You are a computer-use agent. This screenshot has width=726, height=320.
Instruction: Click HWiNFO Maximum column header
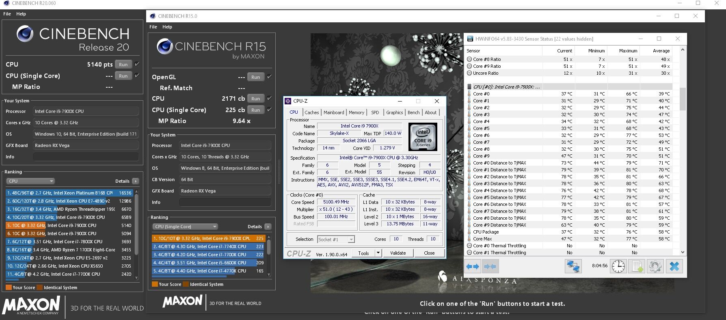623,51
